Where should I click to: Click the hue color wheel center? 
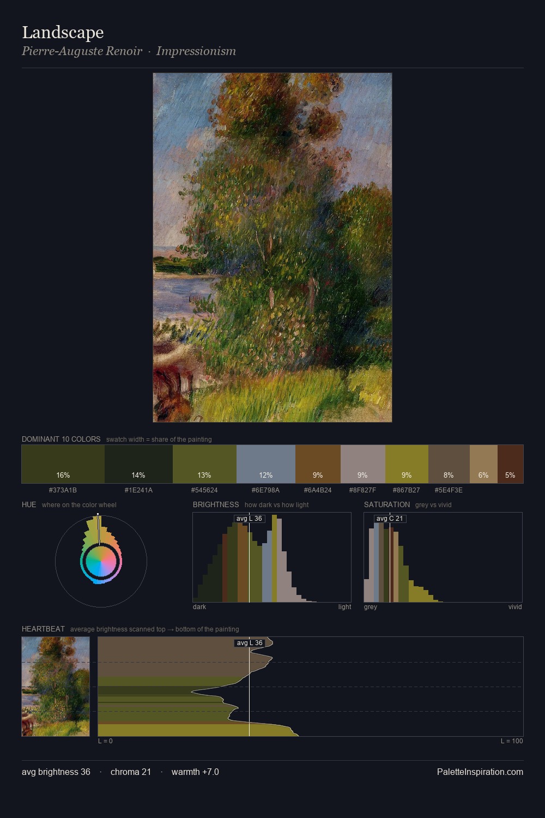(101, 561)
